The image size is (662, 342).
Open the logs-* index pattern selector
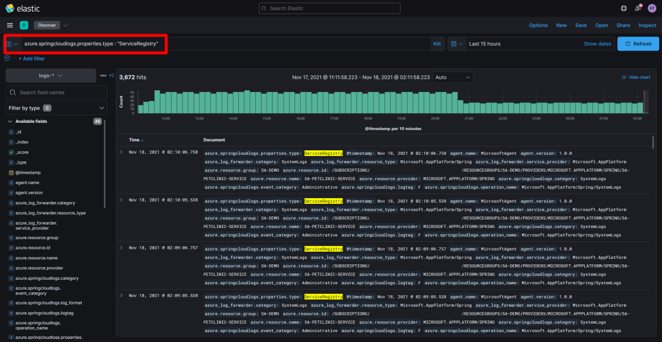51,75
